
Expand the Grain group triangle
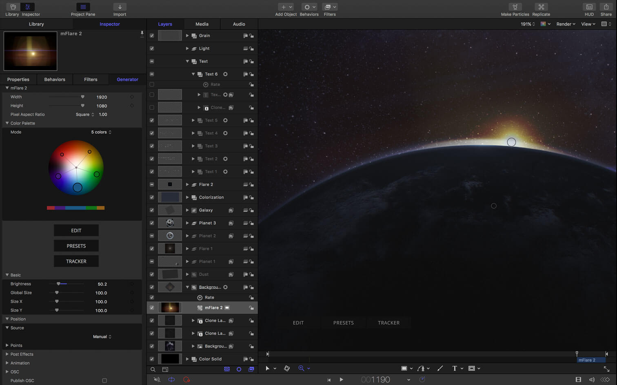(187, 35)
